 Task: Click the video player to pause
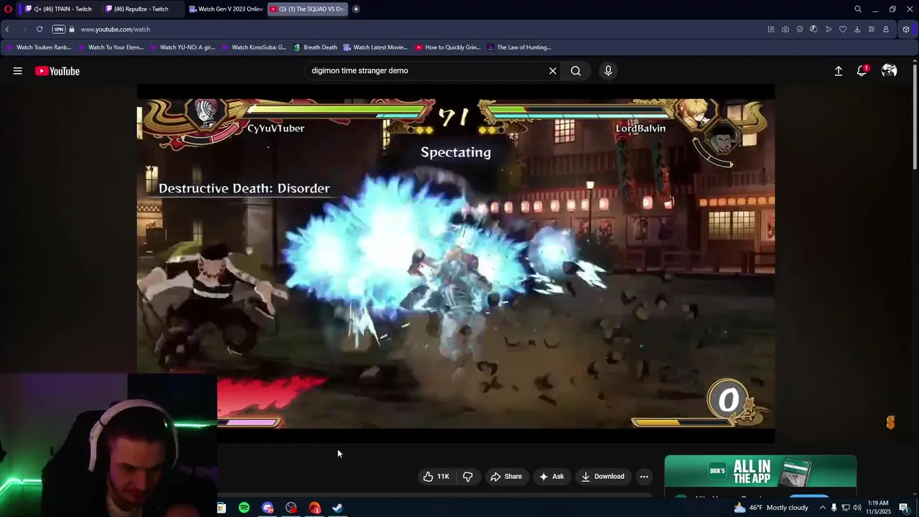456,264
